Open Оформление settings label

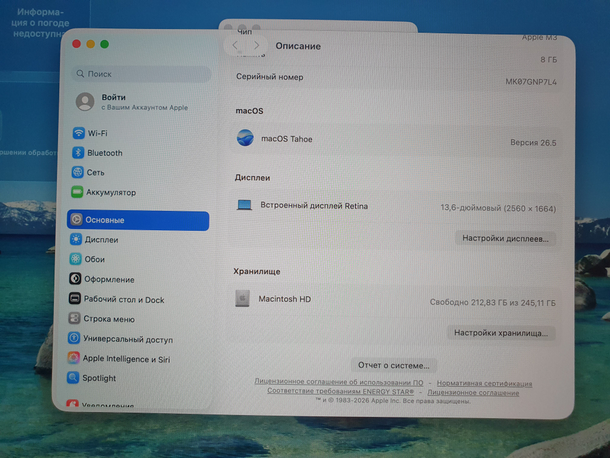click(109, 280)
